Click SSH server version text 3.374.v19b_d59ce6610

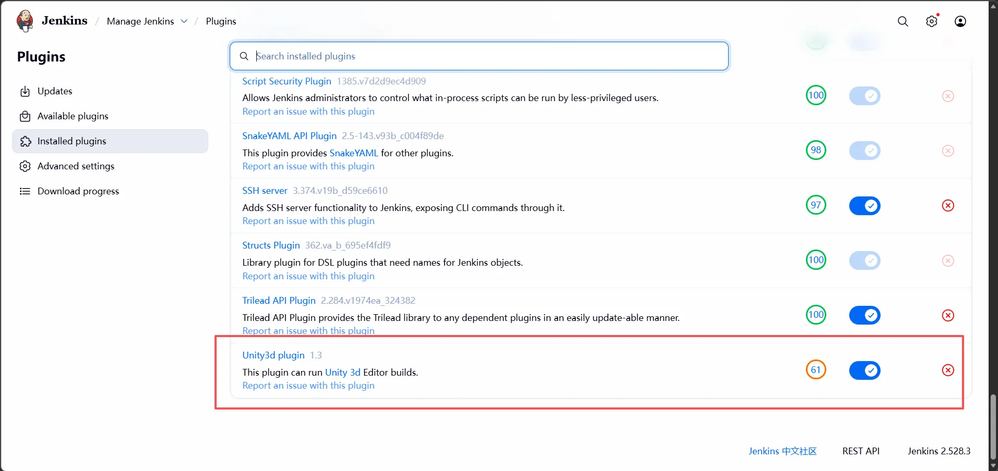tap(340, 191)
